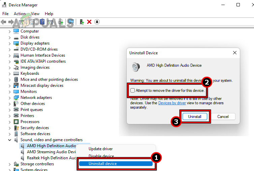Select the Imaging devices row
The image size is (254, 171).
[x=35, y=67]
